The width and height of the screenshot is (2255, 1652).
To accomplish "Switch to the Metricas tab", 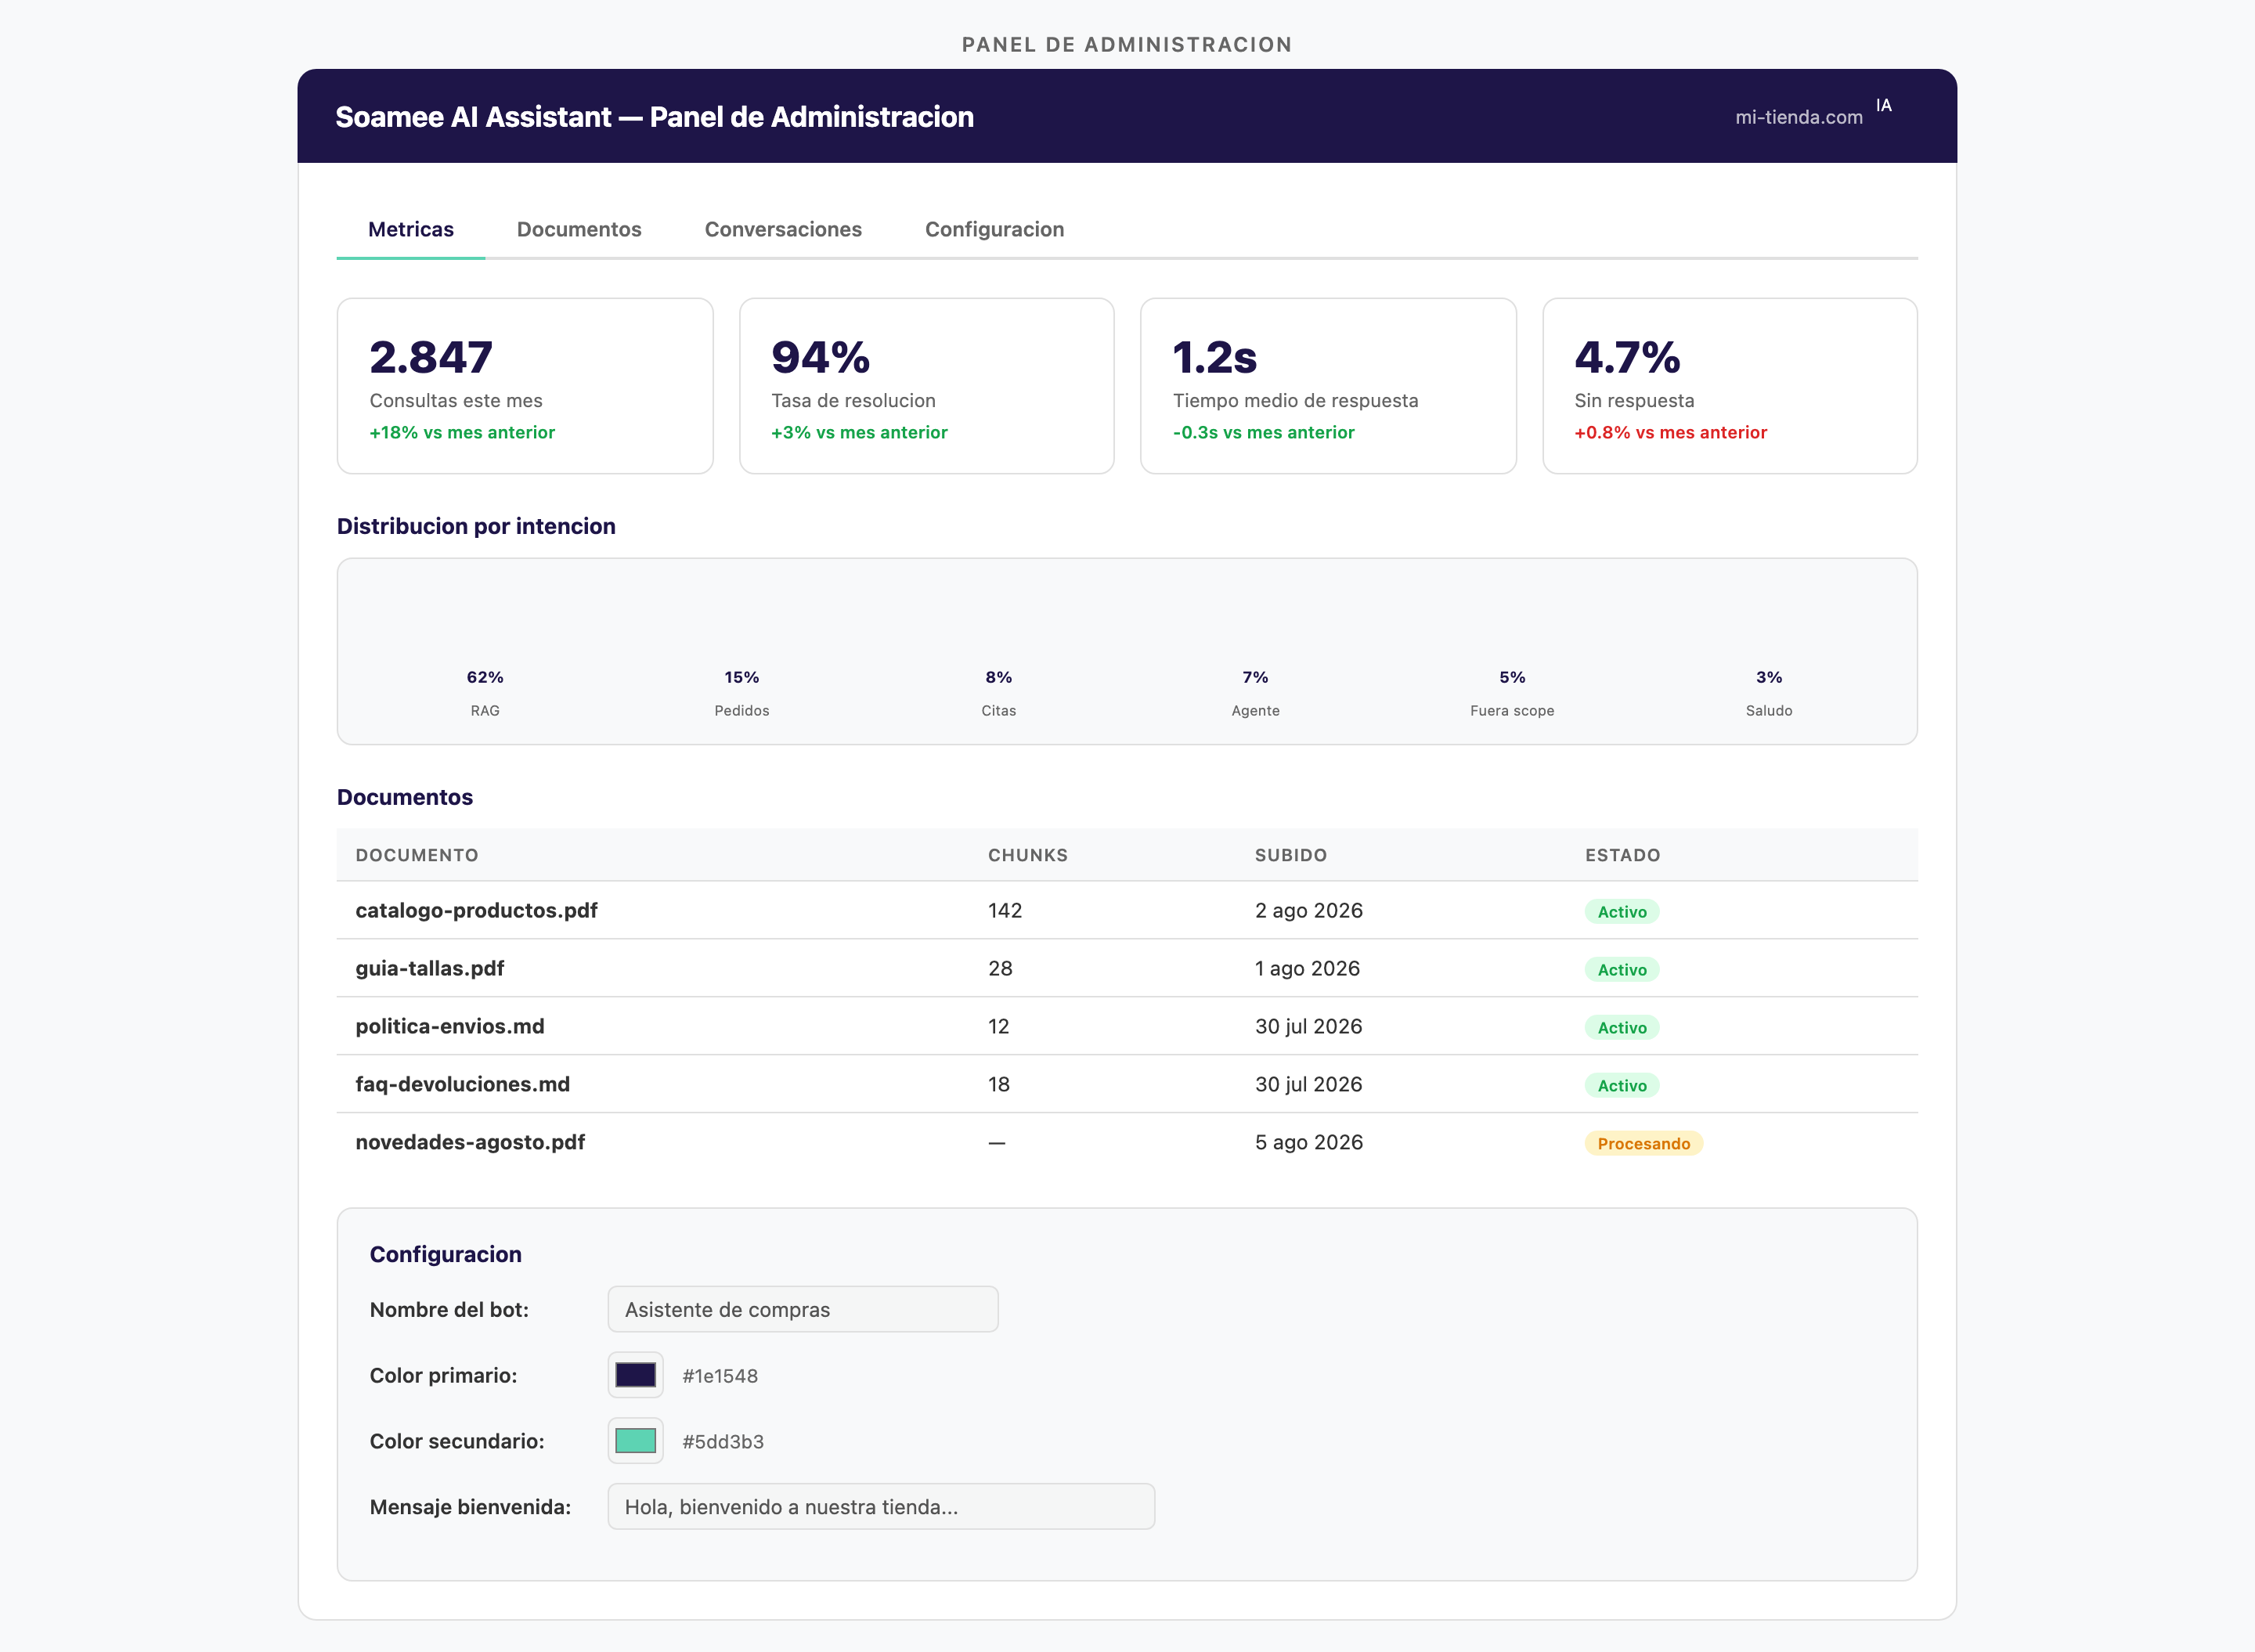I will 411,229.
